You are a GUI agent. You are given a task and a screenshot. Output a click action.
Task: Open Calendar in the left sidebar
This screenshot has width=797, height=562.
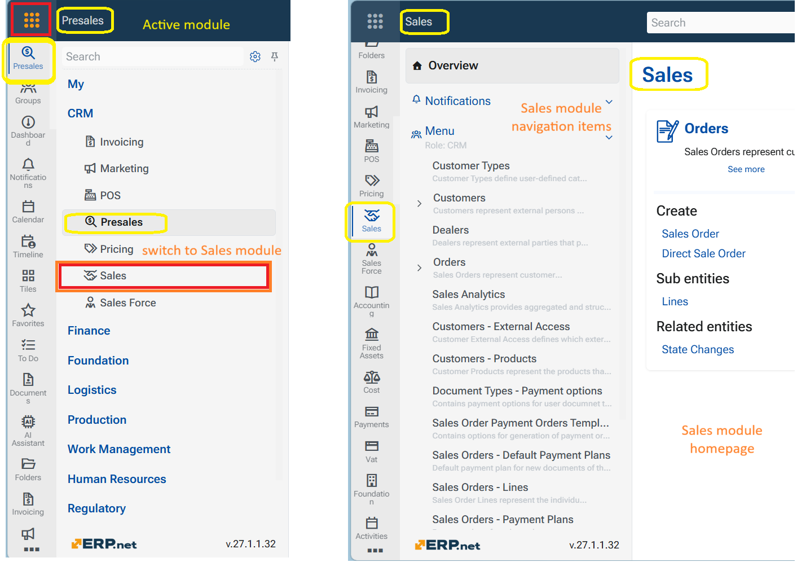28,212
